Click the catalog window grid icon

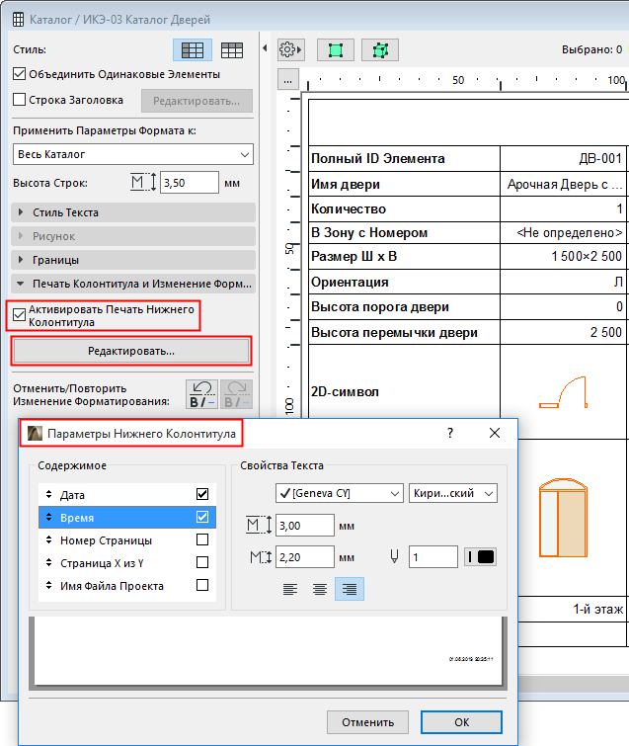pos(18,20)
